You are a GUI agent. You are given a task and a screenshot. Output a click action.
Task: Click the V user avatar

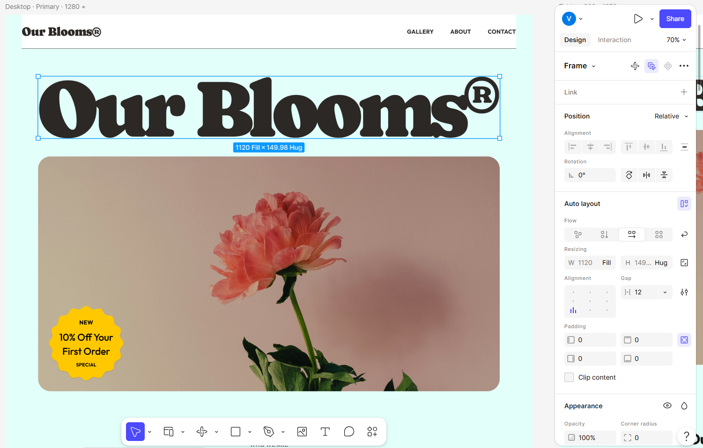[569, 19]
